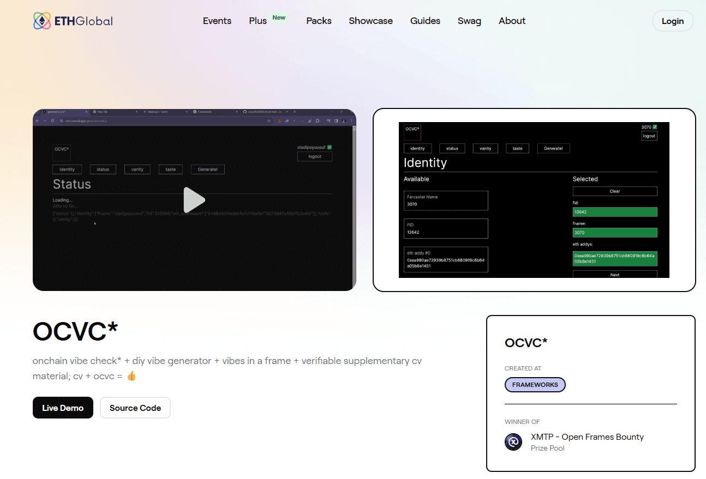Open the Source Code link
This screenshot has height=479, width=706.
click(x=135, y=408)
